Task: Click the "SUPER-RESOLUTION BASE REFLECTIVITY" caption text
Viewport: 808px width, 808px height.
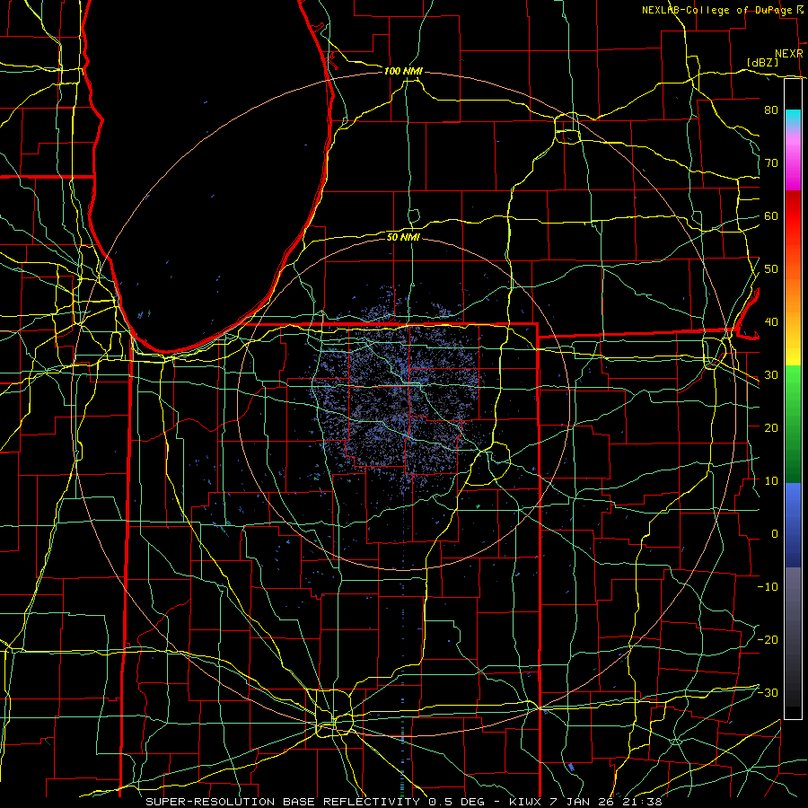Action: (283, 802)
